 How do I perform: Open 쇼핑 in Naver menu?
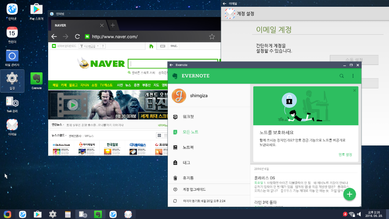[94, 85]
